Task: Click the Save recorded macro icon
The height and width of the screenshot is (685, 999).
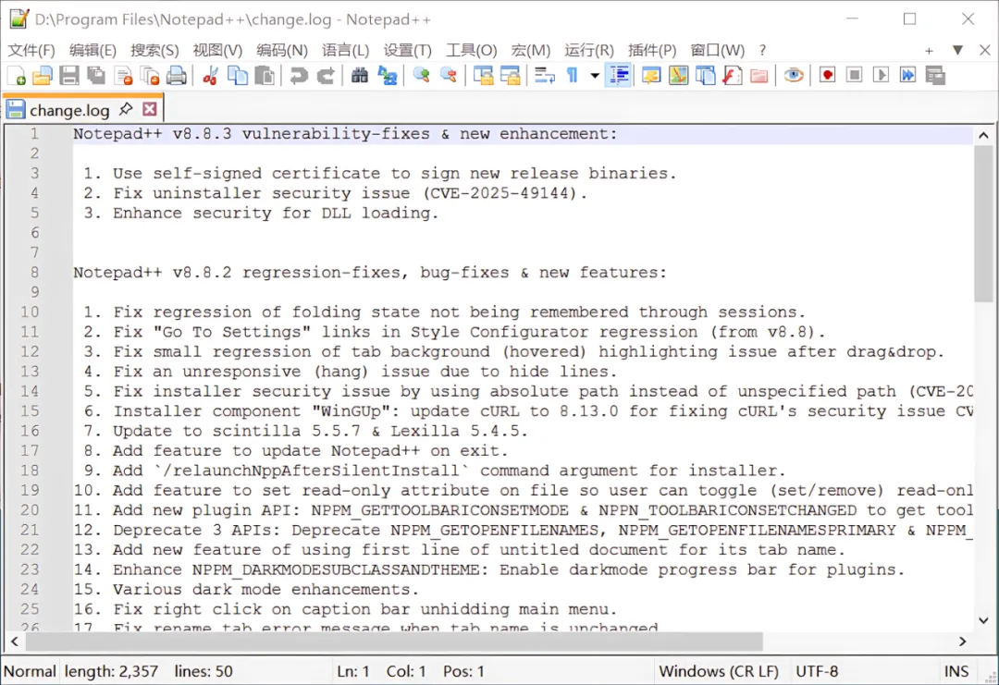Action: tap(935, 76)
